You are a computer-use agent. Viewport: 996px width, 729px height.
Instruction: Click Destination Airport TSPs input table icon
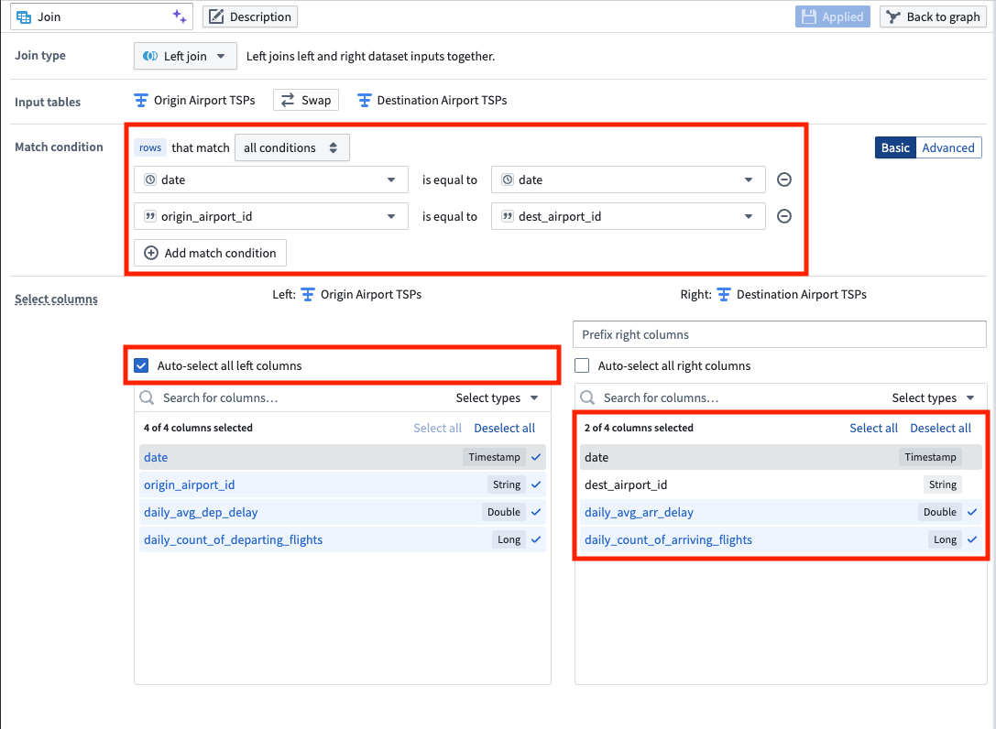coord(364,101)
